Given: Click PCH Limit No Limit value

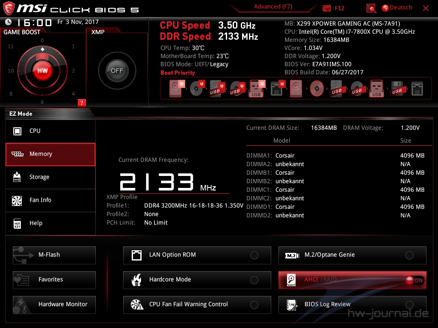Looking at the screenshot, I should pos(156,223).
